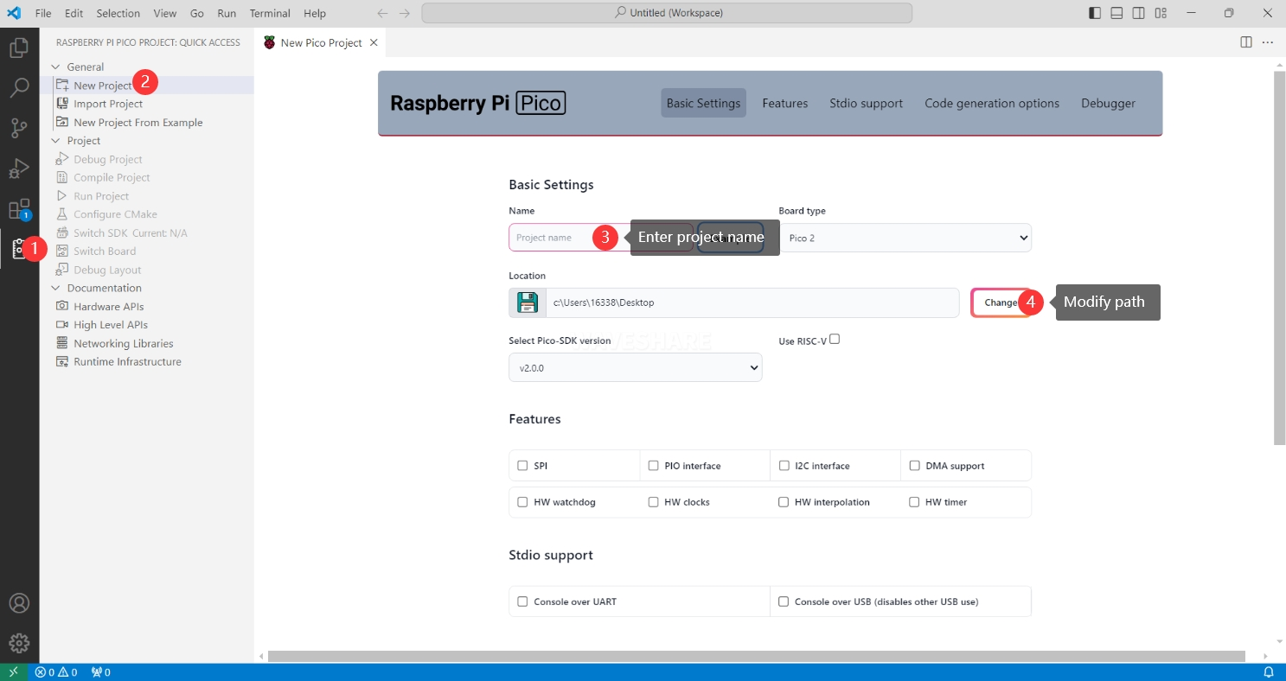
Task: Open the Search view icon
Action: coord(19,88)
